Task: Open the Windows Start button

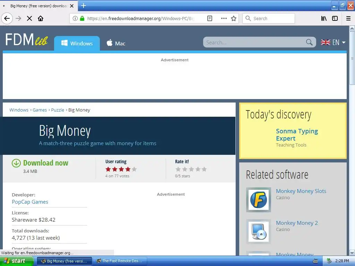Action: tap(17, 261)
